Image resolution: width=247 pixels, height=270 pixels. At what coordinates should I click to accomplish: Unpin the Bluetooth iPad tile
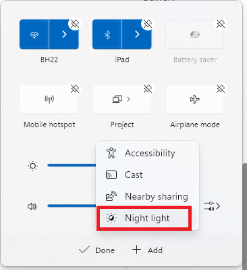[148, 24]
